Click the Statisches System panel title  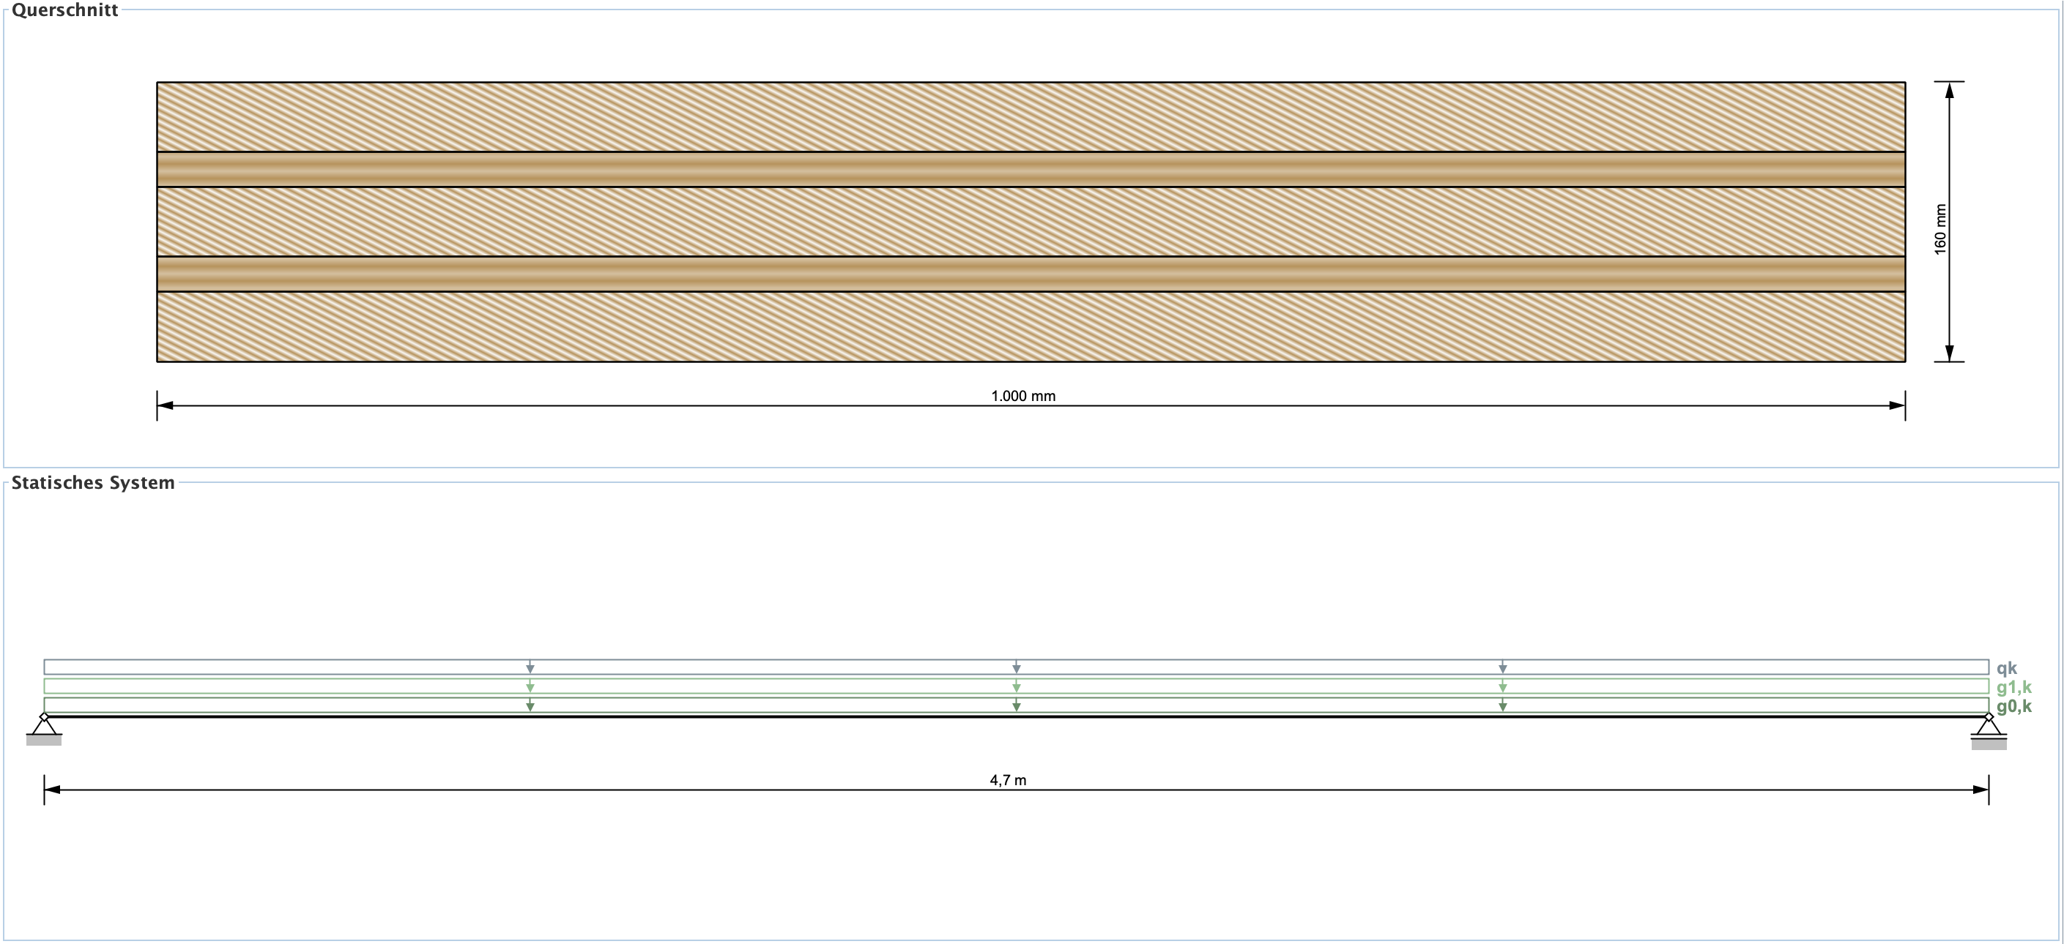pyautogui.click(x=93, y=483)
